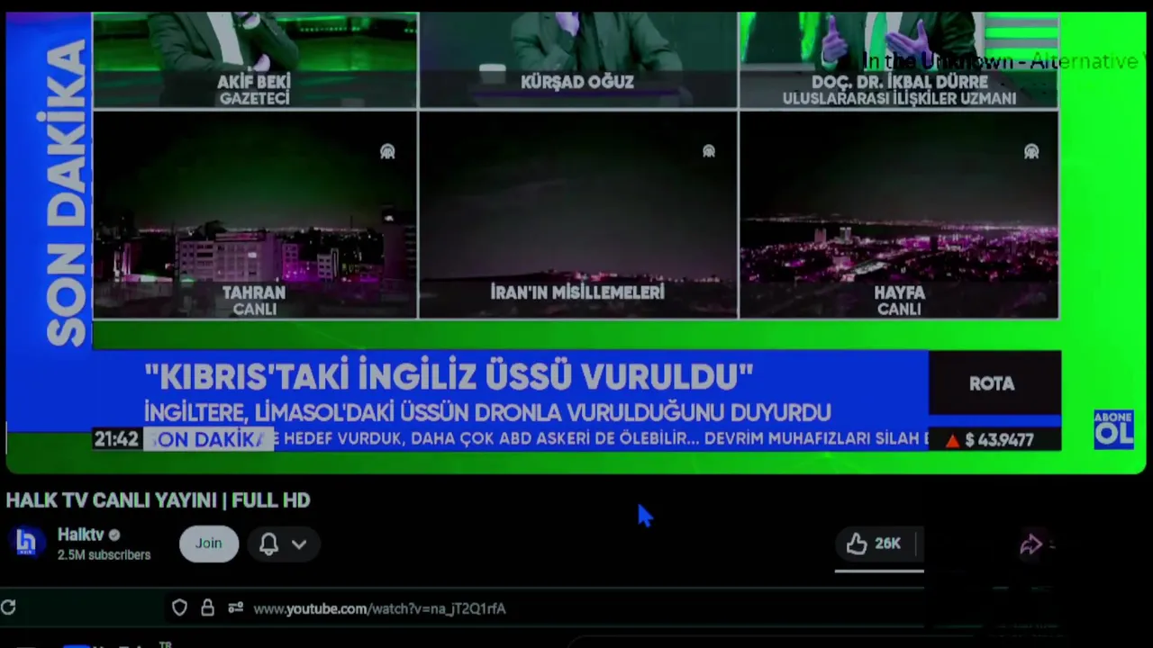1153x648 pixels.
Task: Open the Halktv channel avatar
Action: (x=26, y=544)
